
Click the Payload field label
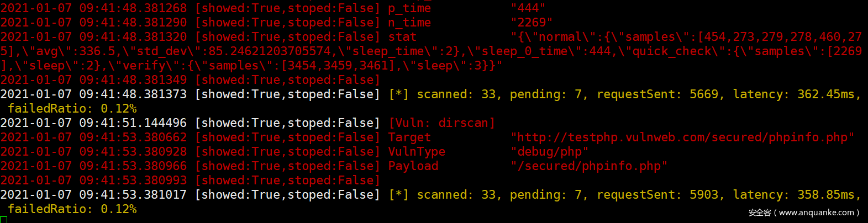pos(413,166)
